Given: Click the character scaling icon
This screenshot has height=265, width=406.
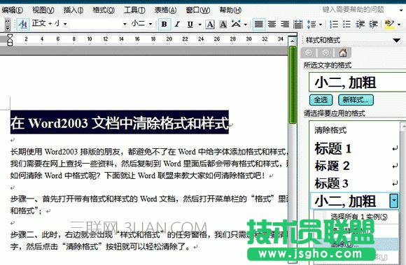Looking at the screenshot, I should (236, 24).
